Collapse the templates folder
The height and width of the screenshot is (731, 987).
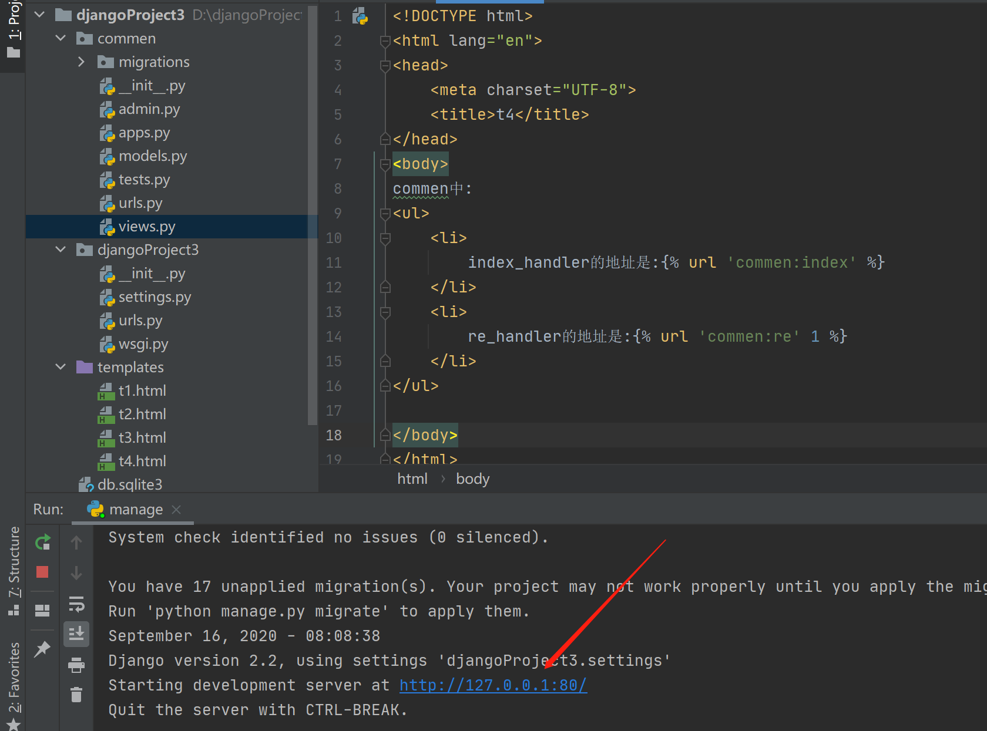(60, 366)
